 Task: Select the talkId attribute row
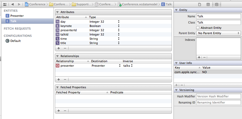coord(113,34)
